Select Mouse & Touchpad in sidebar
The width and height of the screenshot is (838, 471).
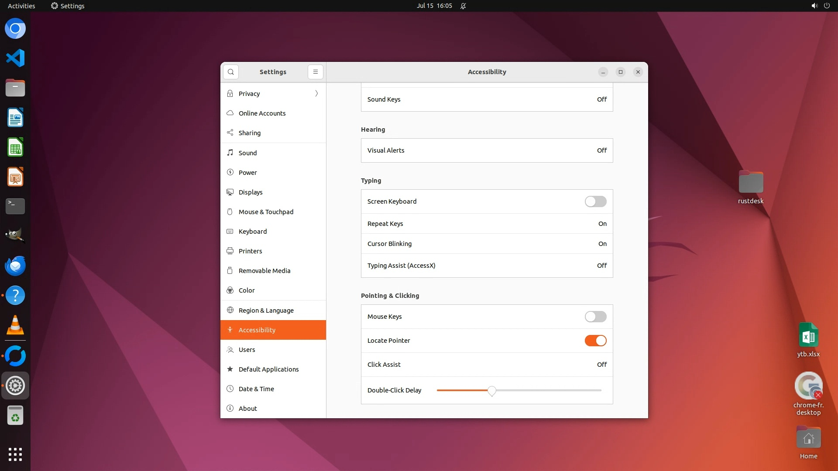(266, 212)
